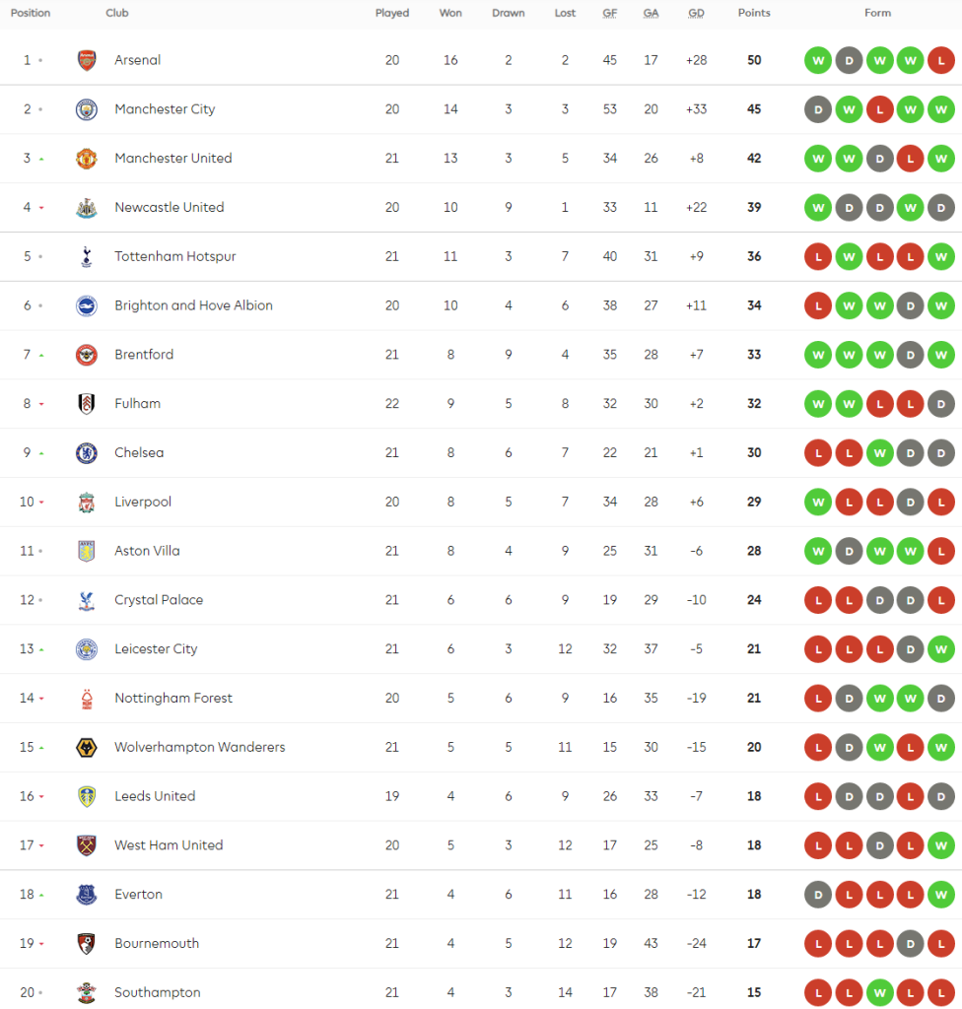Click the Liverpool club crest
962x1009 pixels.
pos(87,503)
